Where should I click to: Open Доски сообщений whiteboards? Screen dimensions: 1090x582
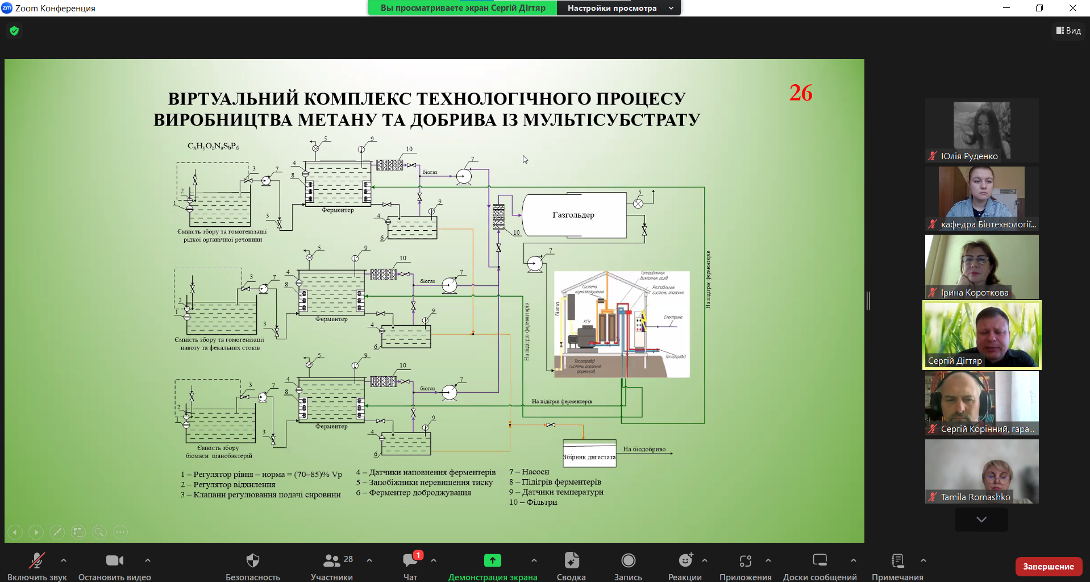820,566
